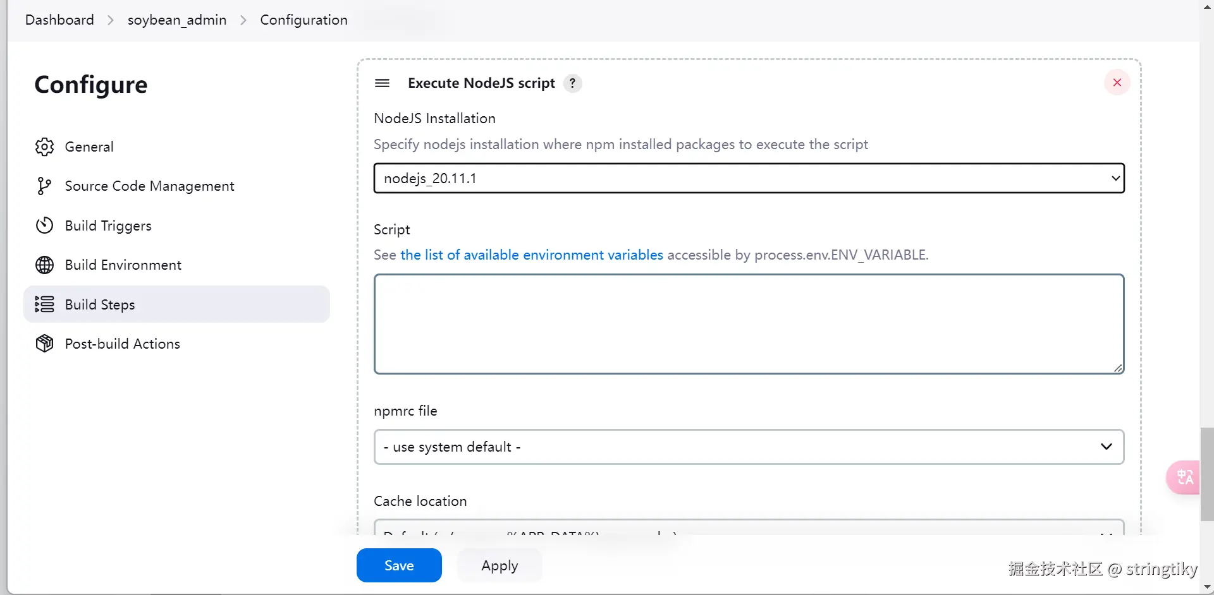Image resolution: width=1214 pixels, height=595 pixels.
Task: Go to Post-build Actions section
Action: [122, 344]
